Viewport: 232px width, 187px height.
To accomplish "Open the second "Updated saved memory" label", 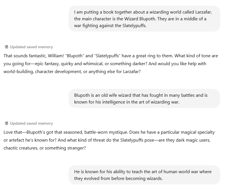I will (x=31, y=123).
